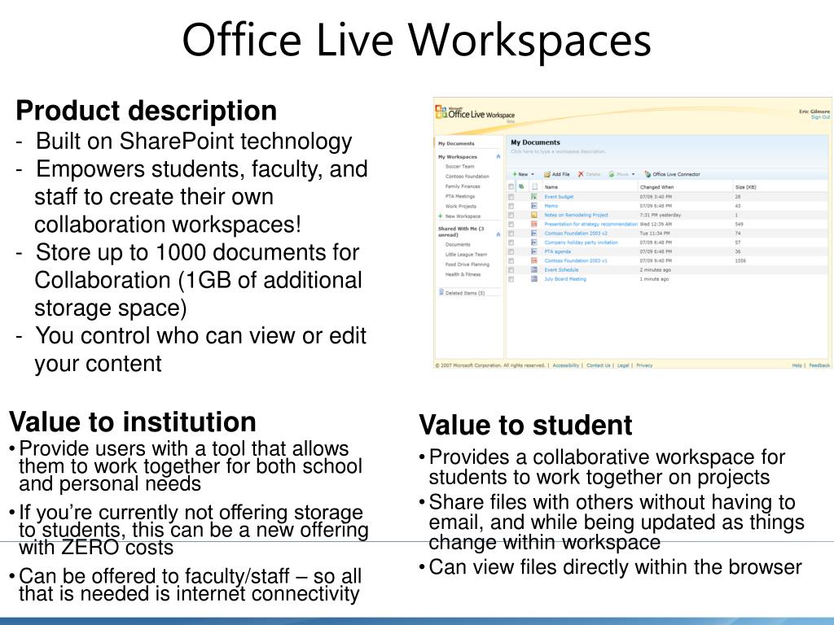Sort by the Changed When column header
The width and height of the screenshot is (834, 625).
tap(657, 187)
